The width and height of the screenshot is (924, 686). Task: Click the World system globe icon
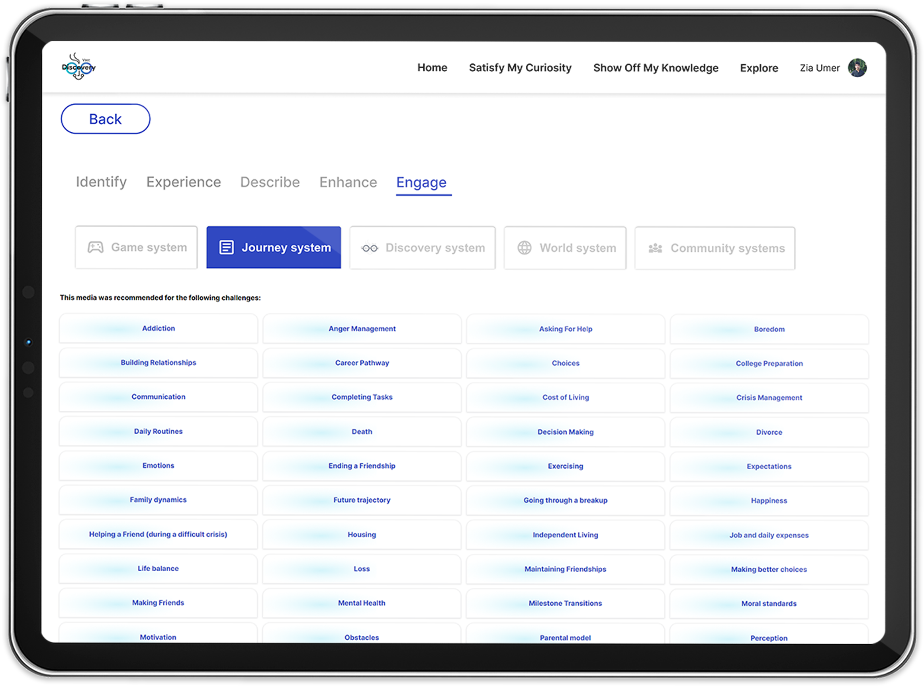pyautogui.click(x=524, y=248)
